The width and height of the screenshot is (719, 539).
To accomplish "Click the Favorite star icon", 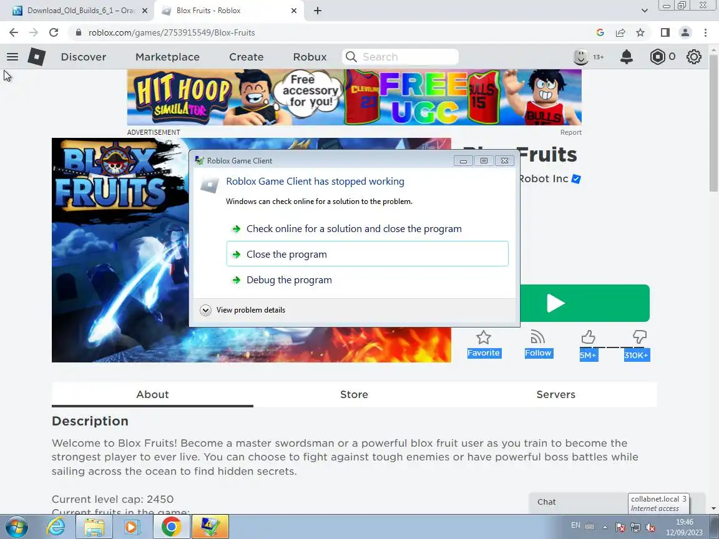I will [x=483, y=337].
